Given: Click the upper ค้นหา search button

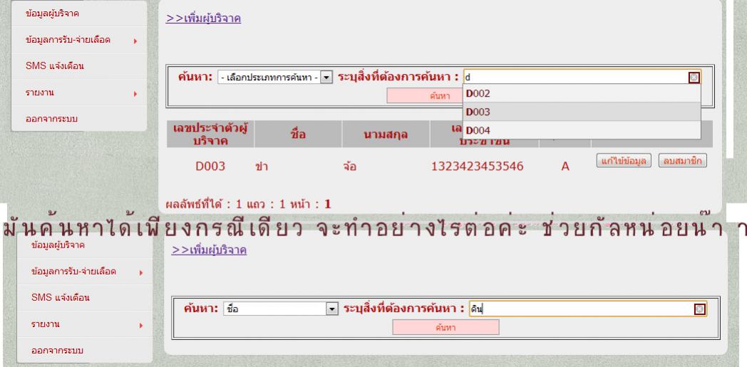Looking at the screenshot, I should tap(425, 95).
